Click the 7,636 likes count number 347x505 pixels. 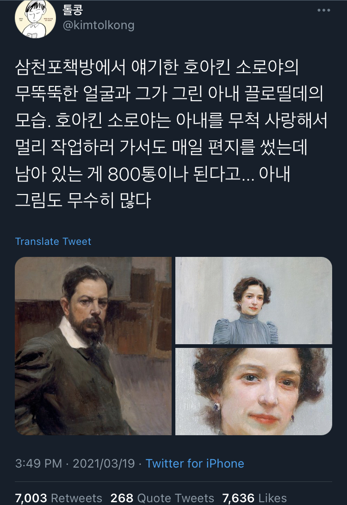[x=238, y=498]
